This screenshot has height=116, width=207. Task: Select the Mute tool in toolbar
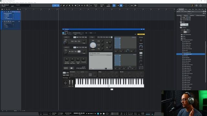point(70,5)
